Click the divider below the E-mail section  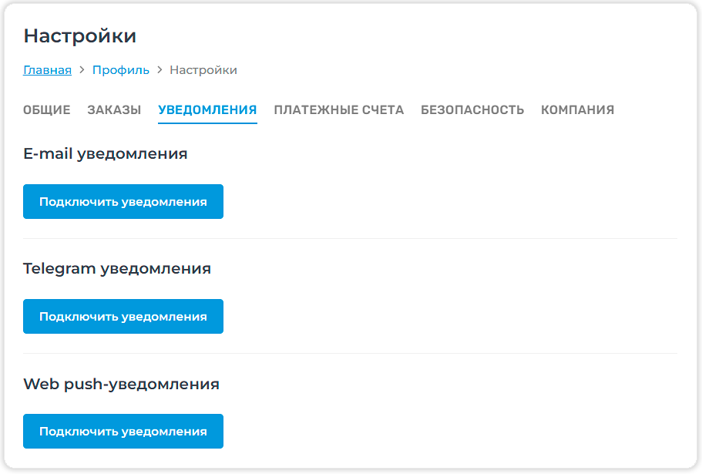[x=350, y=239]
